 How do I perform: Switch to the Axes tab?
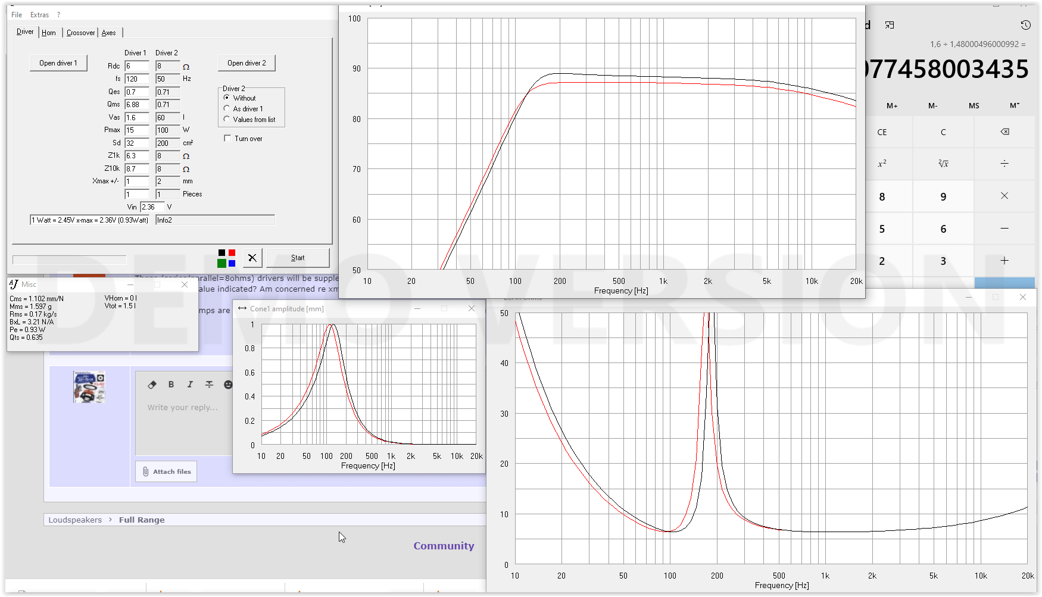coord(109,33)
